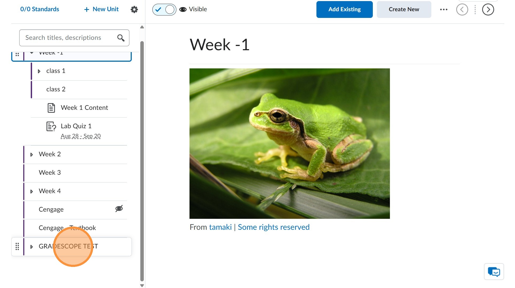Grab the GRADESCOPE TEST drag handle

[17, 247]
